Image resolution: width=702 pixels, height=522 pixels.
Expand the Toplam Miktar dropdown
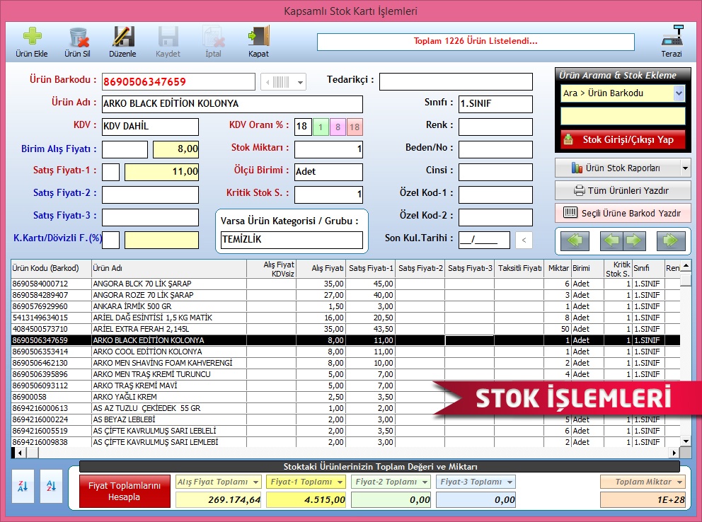click(x=679, y=482)
